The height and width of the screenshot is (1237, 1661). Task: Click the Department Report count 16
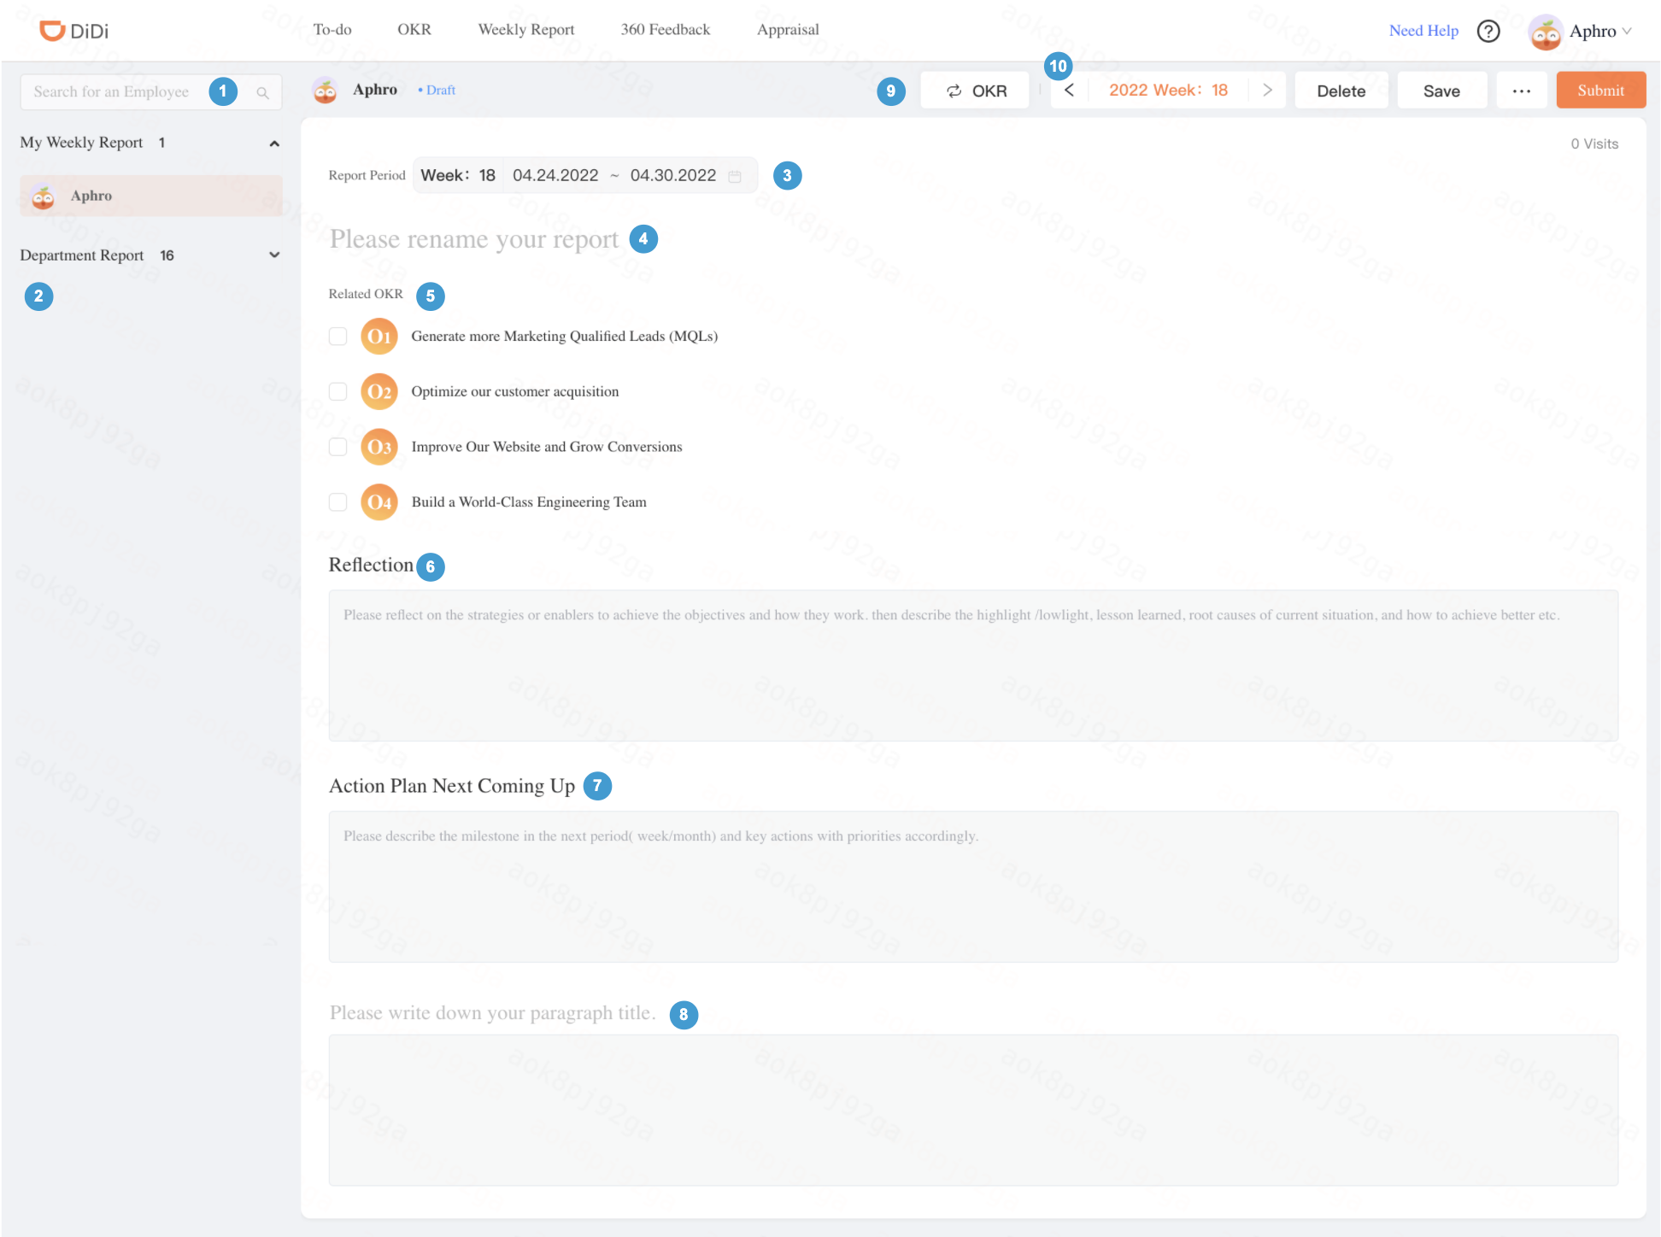167,255
